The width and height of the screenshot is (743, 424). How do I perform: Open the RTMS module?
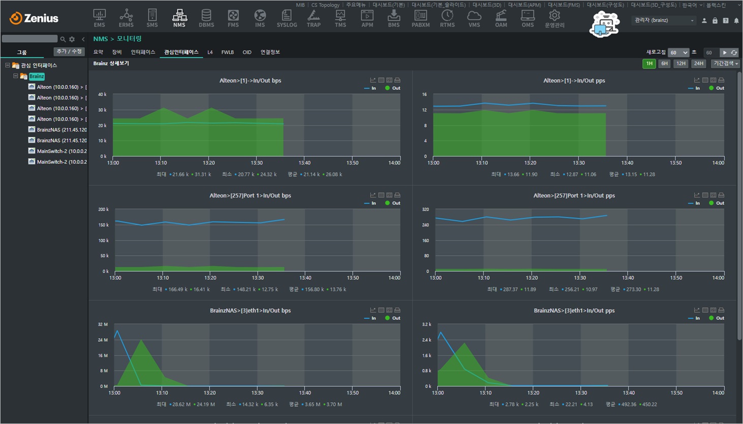447,18
